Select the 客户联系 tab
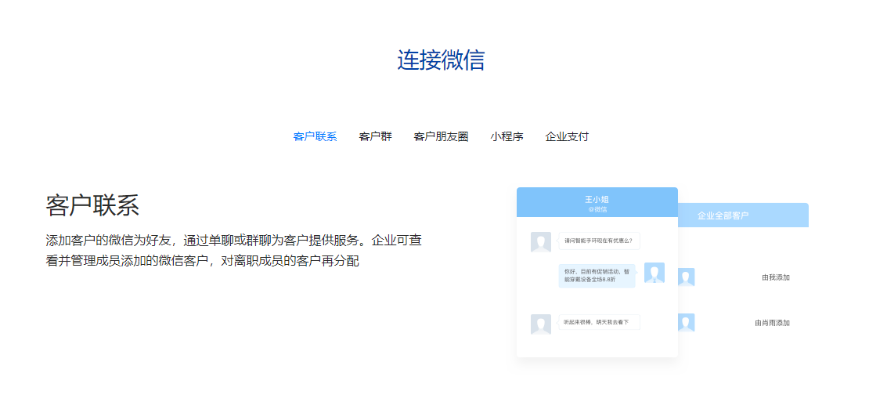This screenshot has height=402, width=887. coord(315,136)
